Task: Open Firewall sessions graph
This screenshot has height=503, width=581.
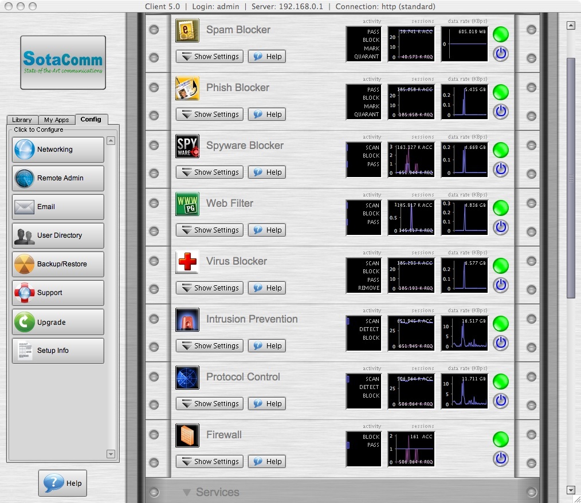Action: pyautogui.click(x=411, y=449)
